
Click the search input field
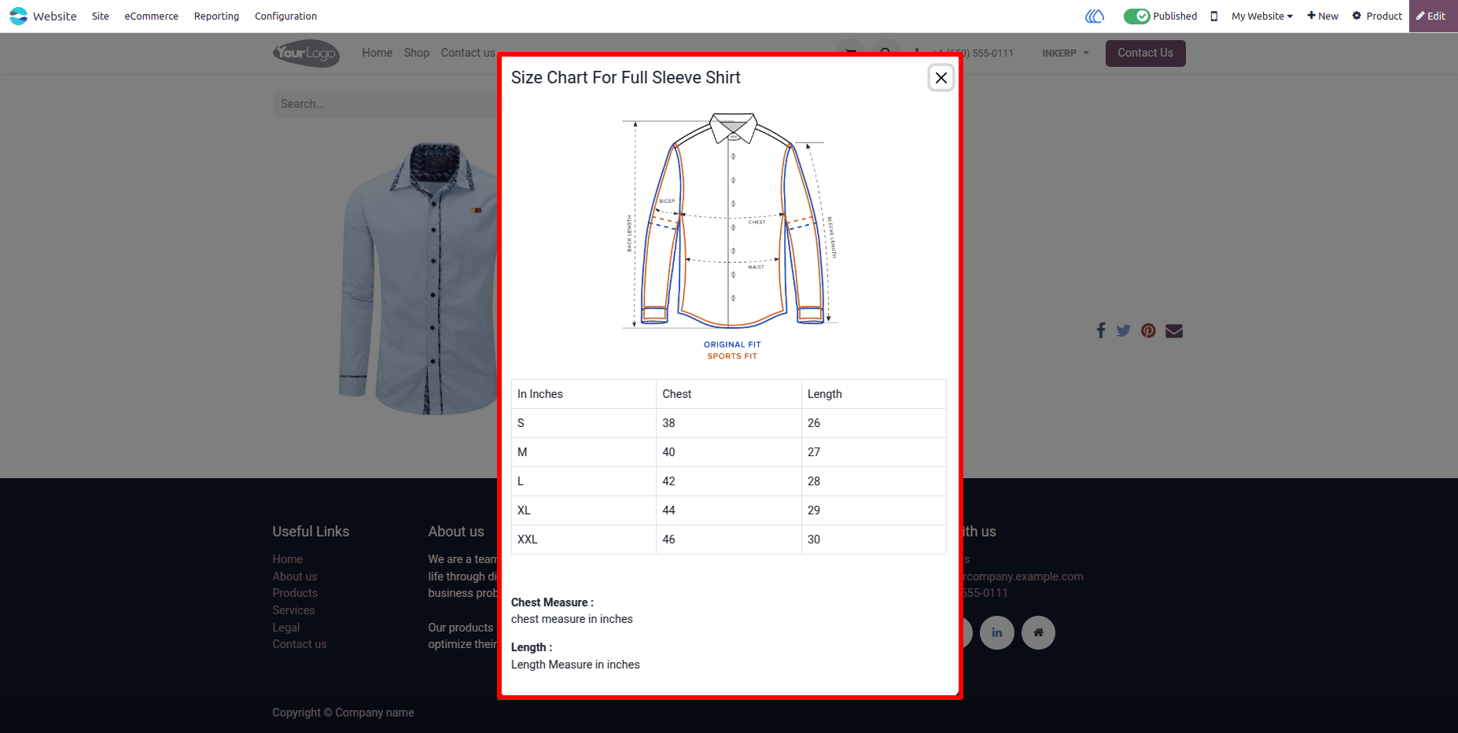[385, 104]
